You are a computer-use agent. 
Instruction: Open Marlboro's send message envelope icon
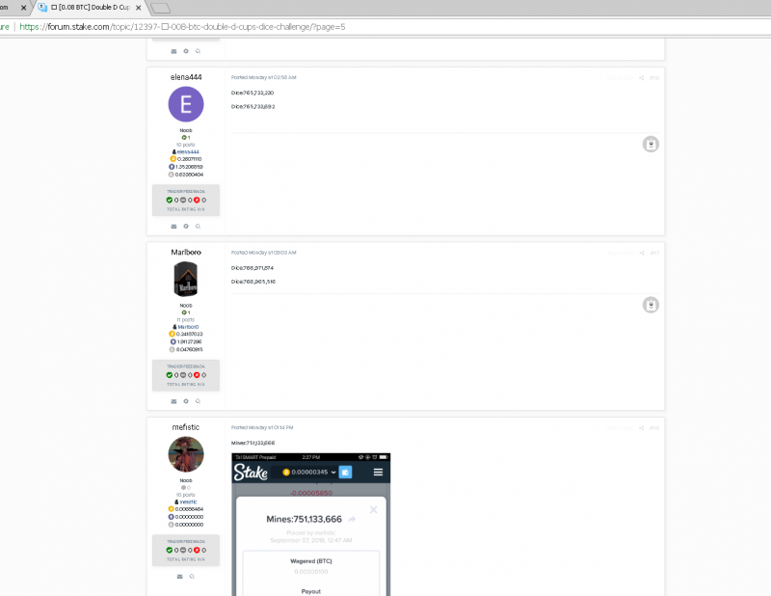(x=173, y=401)
